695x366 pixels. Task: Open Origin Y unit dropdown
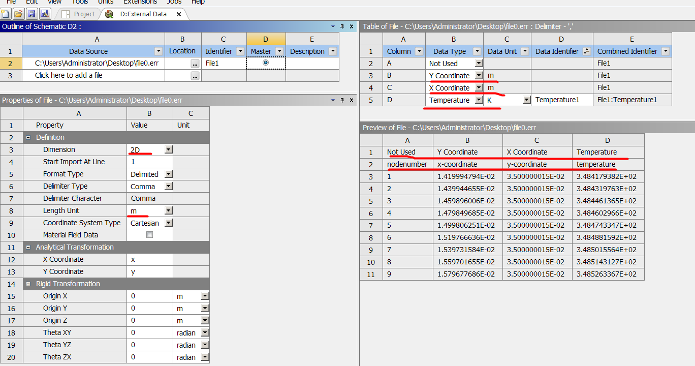pyautogui.click(x=205, y=308)
